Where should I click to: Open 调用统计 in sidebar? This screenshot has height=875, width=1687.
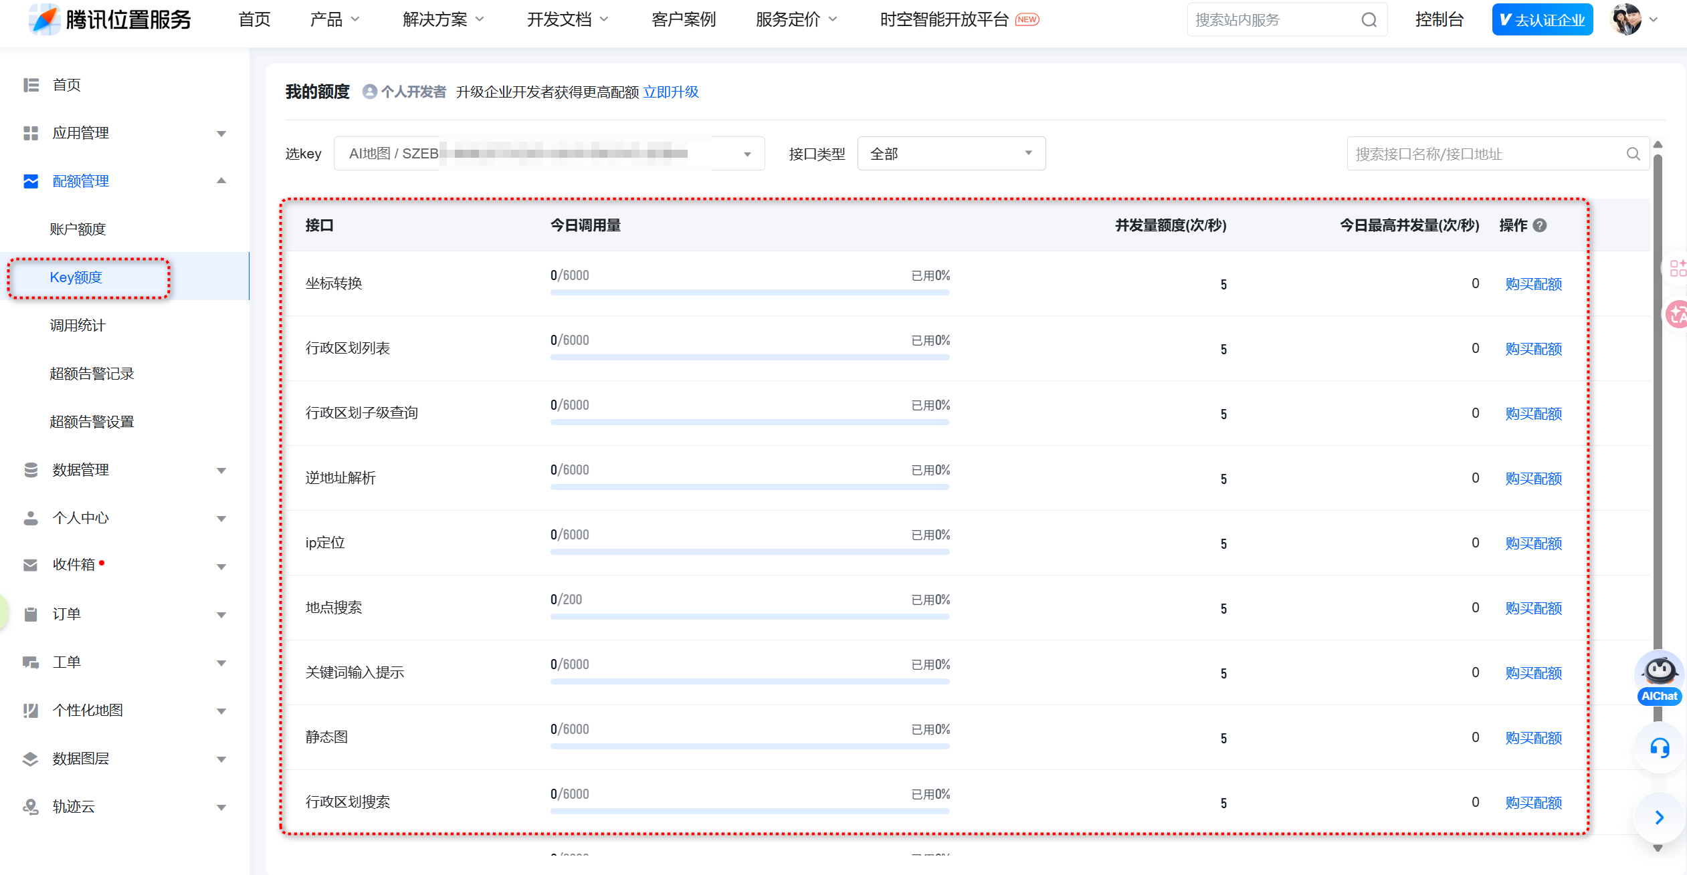[78, 326]
